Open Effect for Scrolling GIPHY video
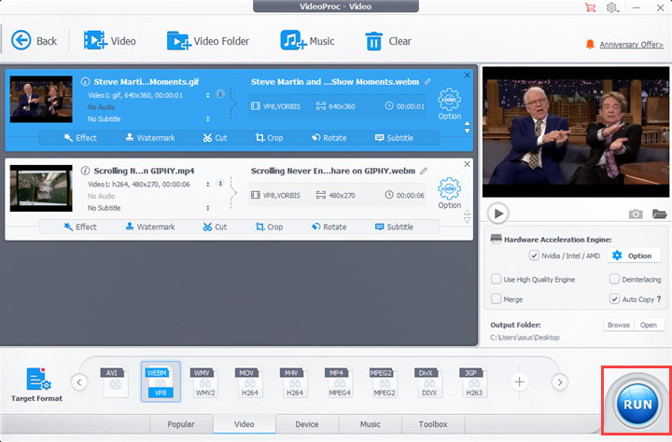This screenshot has height=442, width=672. [80, 227]
